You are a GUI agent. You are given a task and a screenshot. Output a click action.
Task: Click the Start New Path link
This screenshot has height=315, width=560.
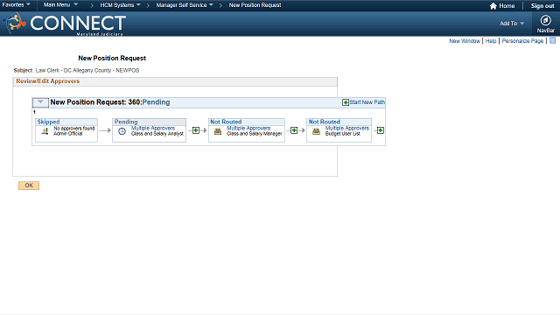(x=367, y=102)
